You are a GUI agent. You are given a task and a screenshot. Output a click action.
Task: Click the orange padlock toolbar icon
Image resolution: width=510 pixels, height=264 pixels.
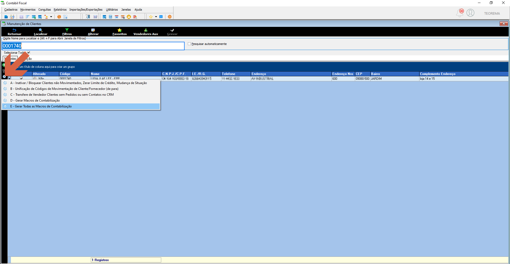[x=129, y=17]
